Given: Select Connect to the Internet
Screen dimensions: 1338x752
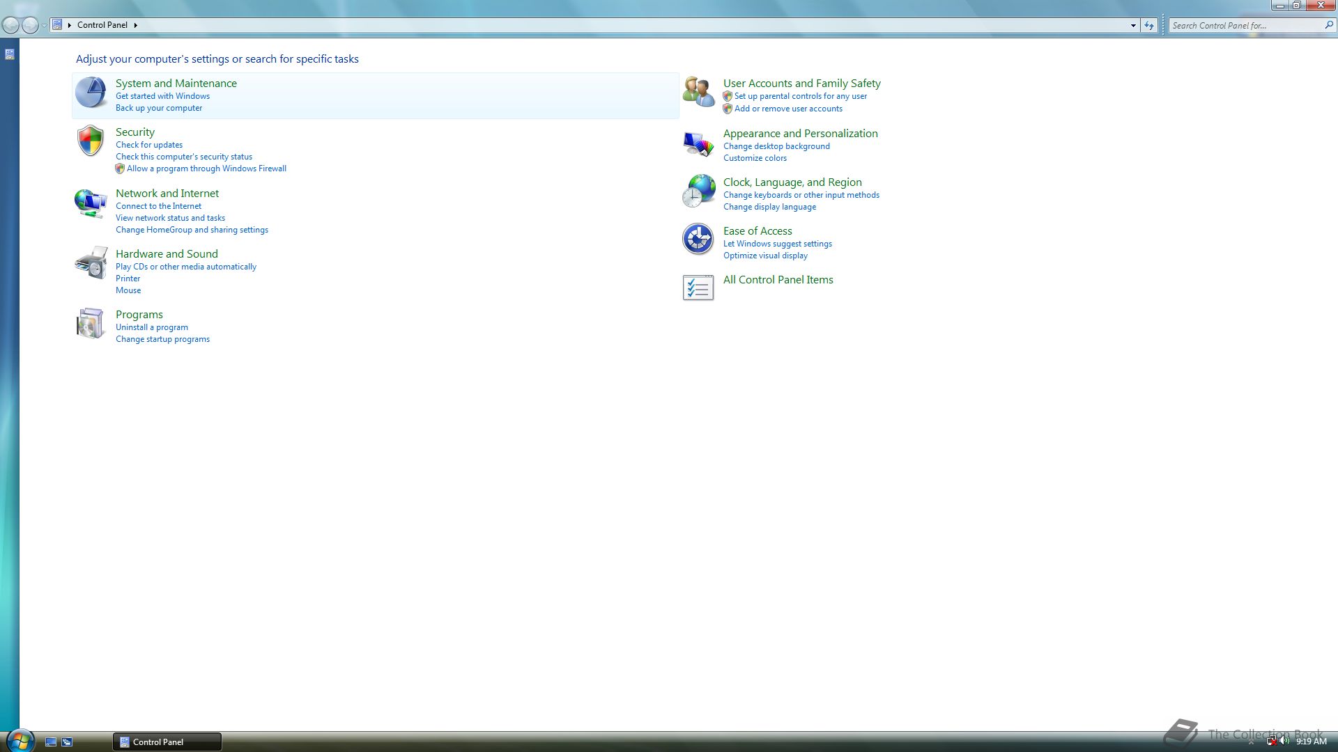Looking at the screenshot, I should tap(158, 206).
